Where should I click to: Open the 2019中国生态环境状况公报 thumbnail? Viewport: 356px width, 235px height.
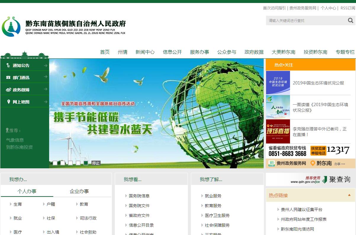point(278,83)
